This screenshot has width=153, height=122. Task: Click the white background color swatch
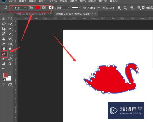[x=9, y=79]
